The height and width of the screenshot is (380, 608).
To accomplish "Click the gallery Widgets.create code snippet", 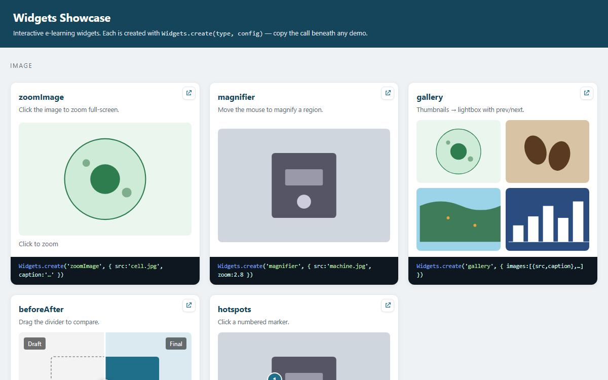I will [503, 271].
